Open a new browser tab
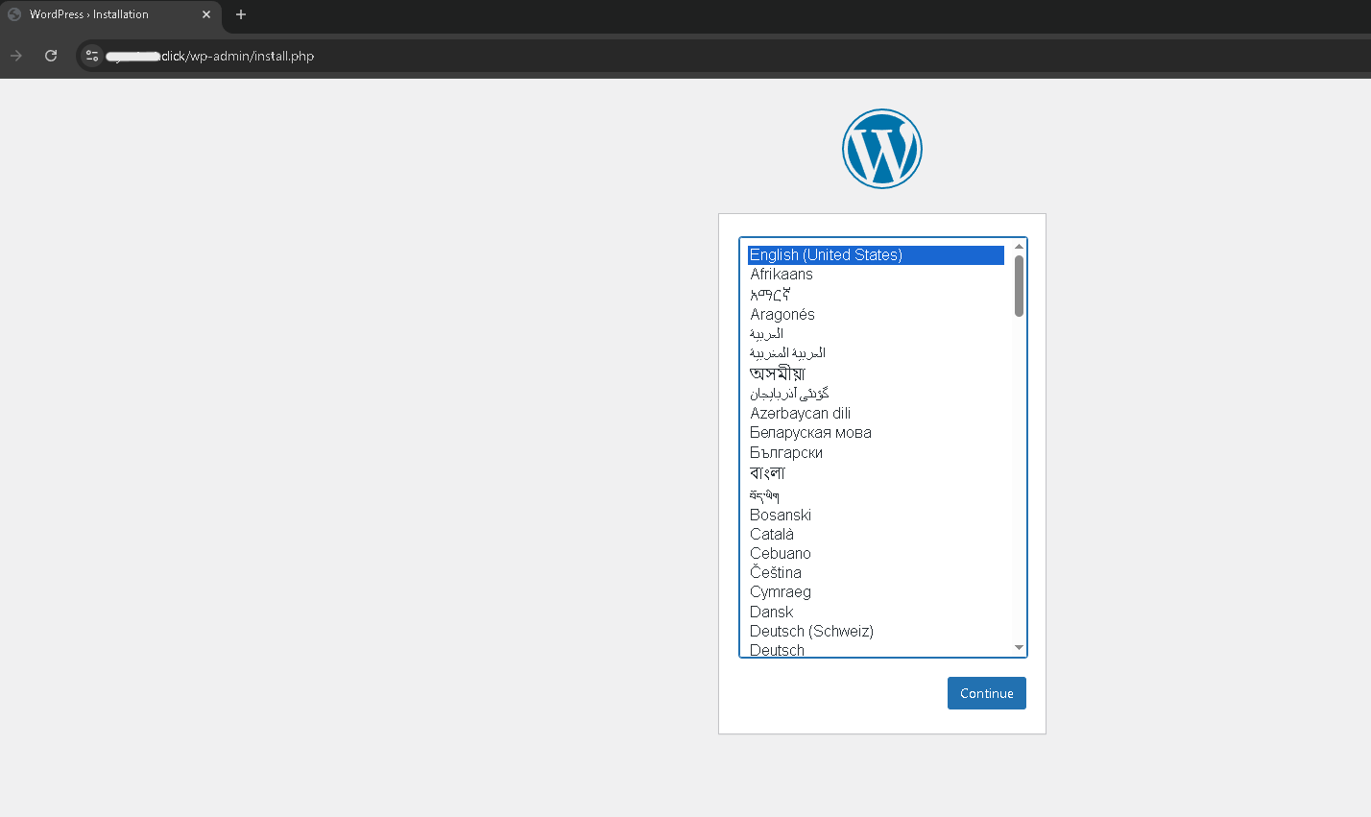 pos(241,14)
